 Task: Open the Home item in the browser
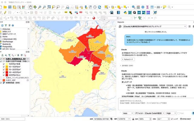tap(5, 37)
